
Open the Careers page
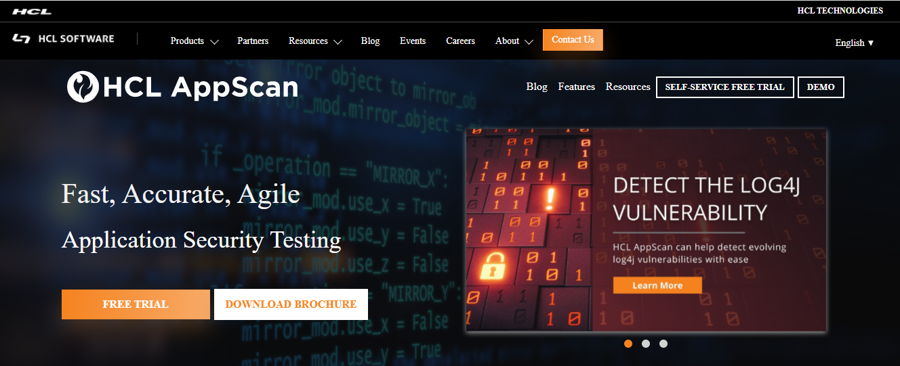(x=460, y=41)
